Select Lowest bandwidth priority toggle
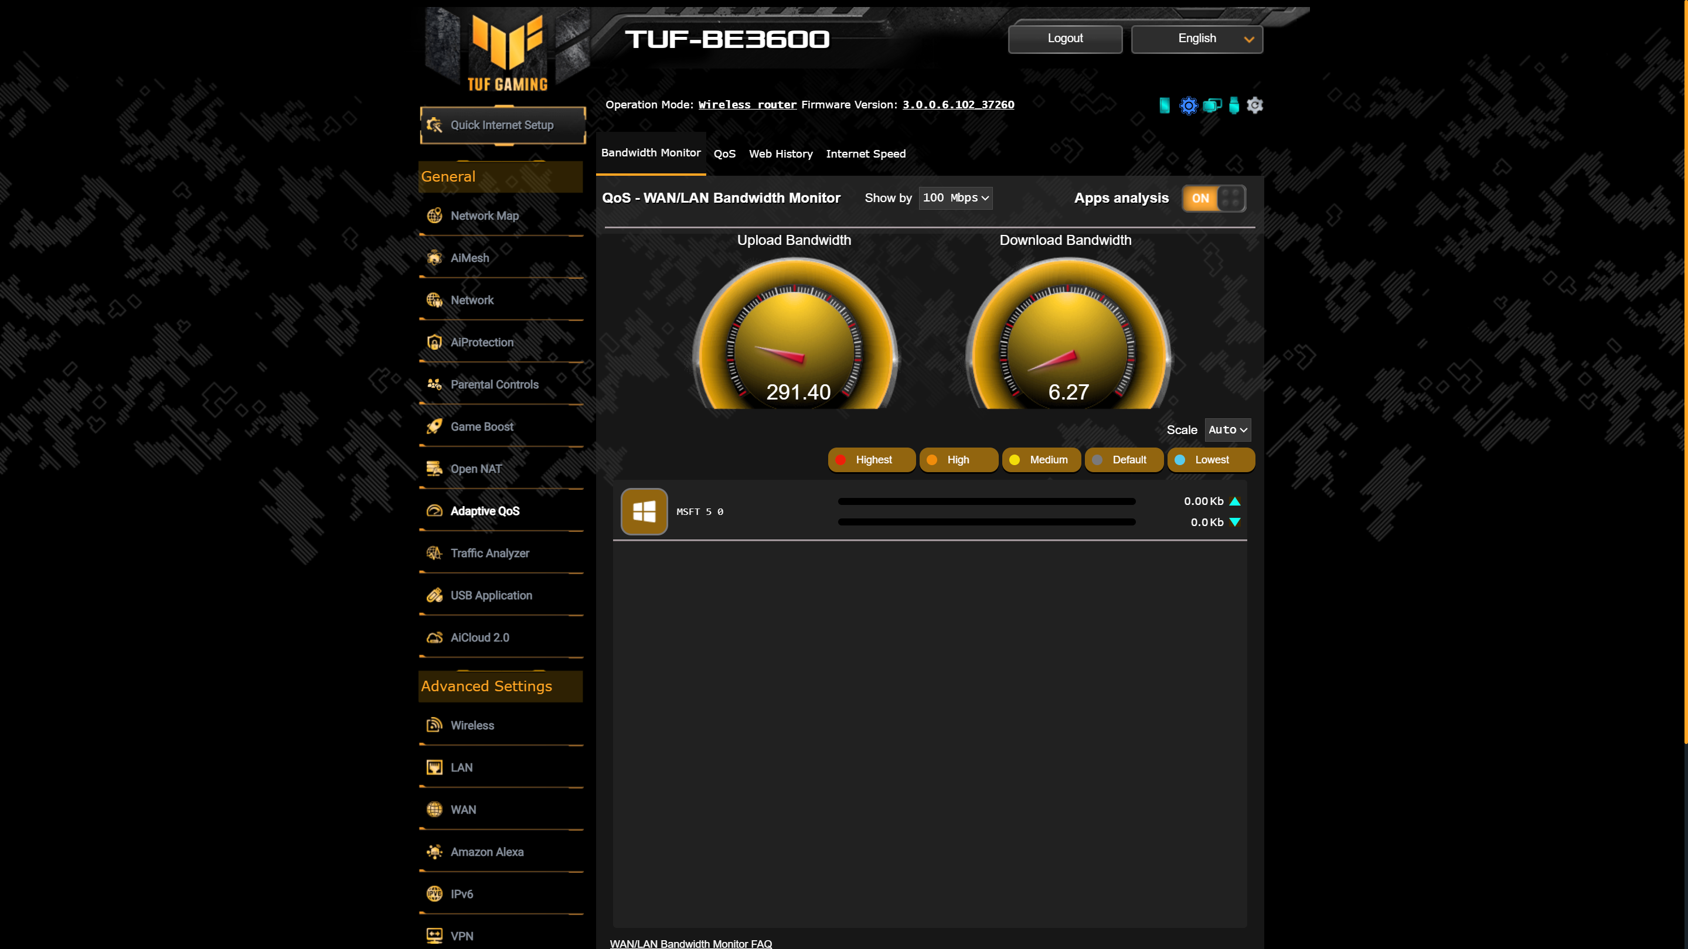The height and width of the screenshot is (949, 1688). [x=1211, y=459]
